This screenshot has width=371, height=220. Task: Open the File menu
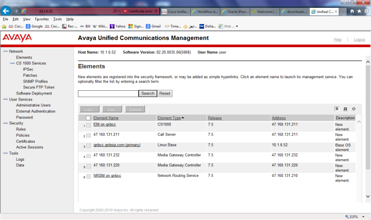click(6, 19)
